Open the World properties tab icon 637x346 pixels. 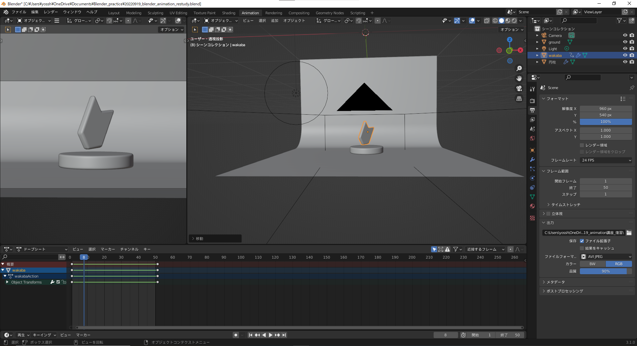tap(532, 138)
